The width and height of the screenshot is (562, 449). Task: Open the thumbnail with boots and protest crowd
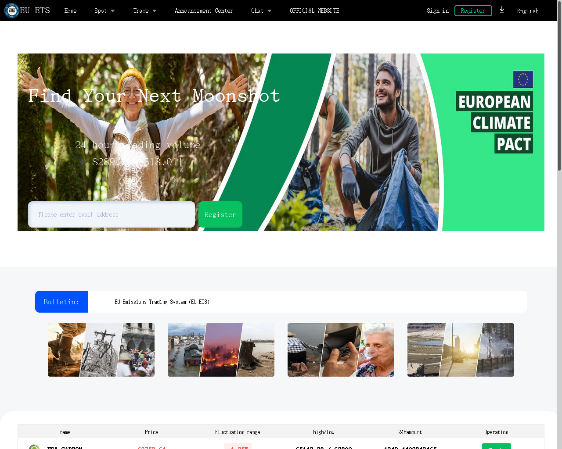click(101, 350)
